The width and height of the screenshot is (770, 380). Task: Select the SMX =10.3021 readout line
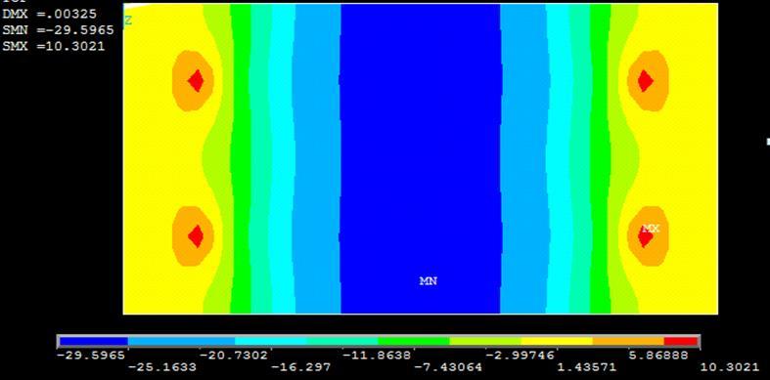coord(54,46)
